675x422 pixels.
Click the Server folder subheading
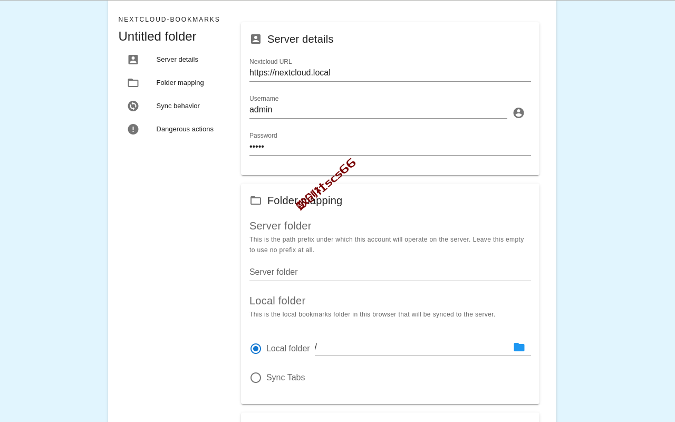(x=281, y=226)
